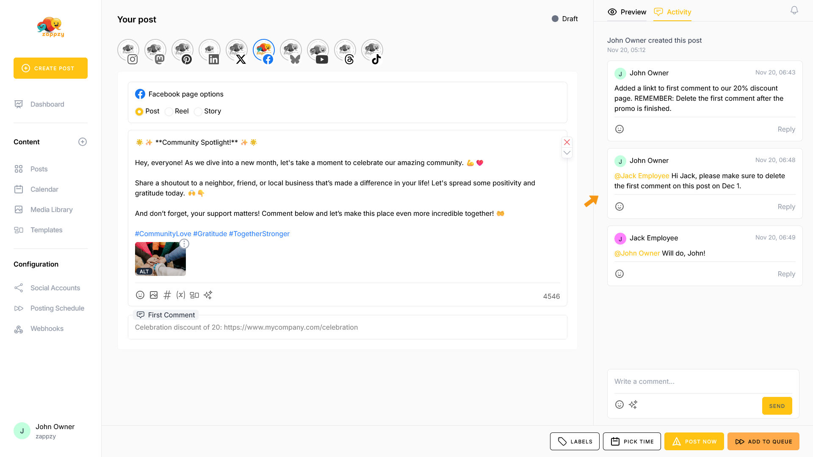Reply to Jack Employee's comment

(786, 274)
